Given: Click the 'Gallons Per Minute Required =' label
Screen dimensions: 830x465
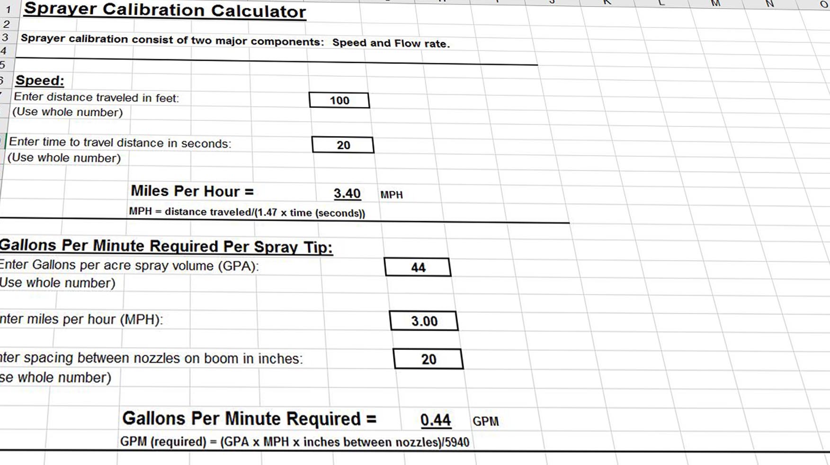Looking at the screenshot, I should [x=249, y=419].
